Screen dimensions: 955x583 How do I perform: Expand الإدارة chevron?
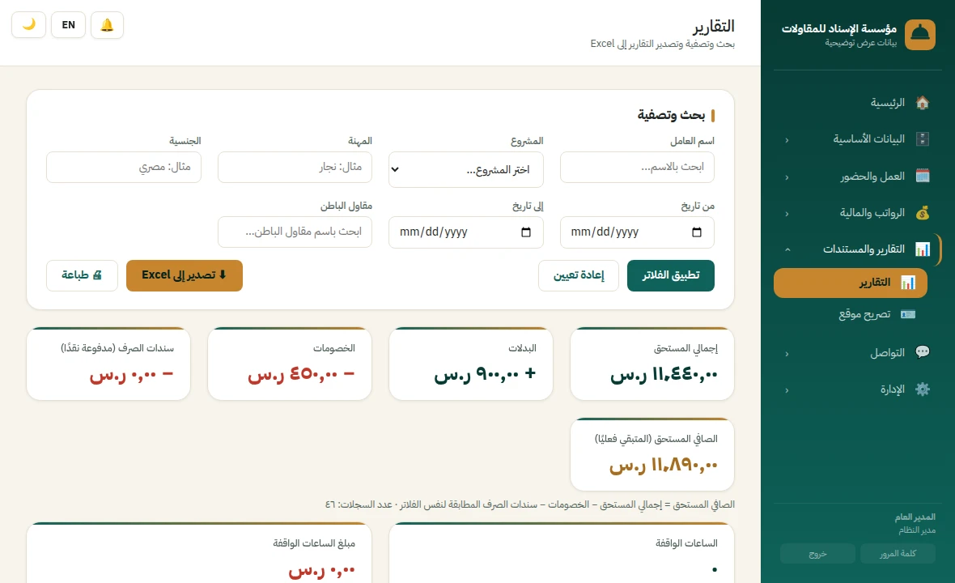coord(787,390)
